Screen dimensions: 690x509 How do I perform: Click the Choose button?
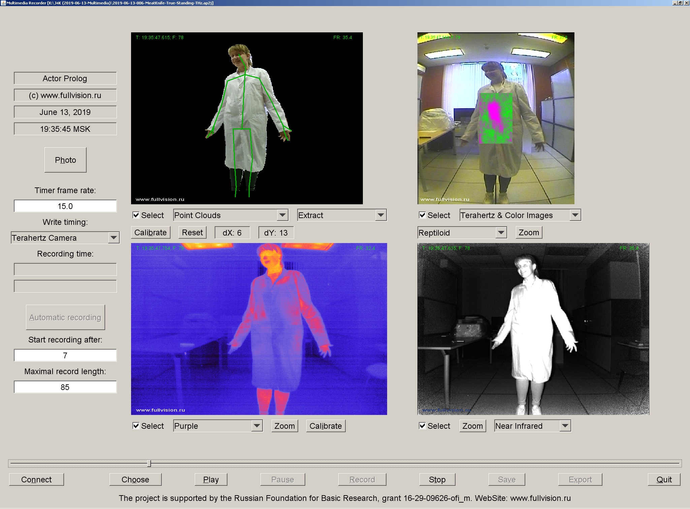(x=135, y=479)
